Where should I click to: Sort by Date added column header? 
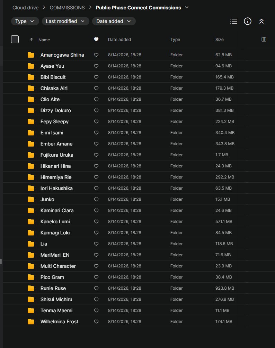[x=119, y=40]
